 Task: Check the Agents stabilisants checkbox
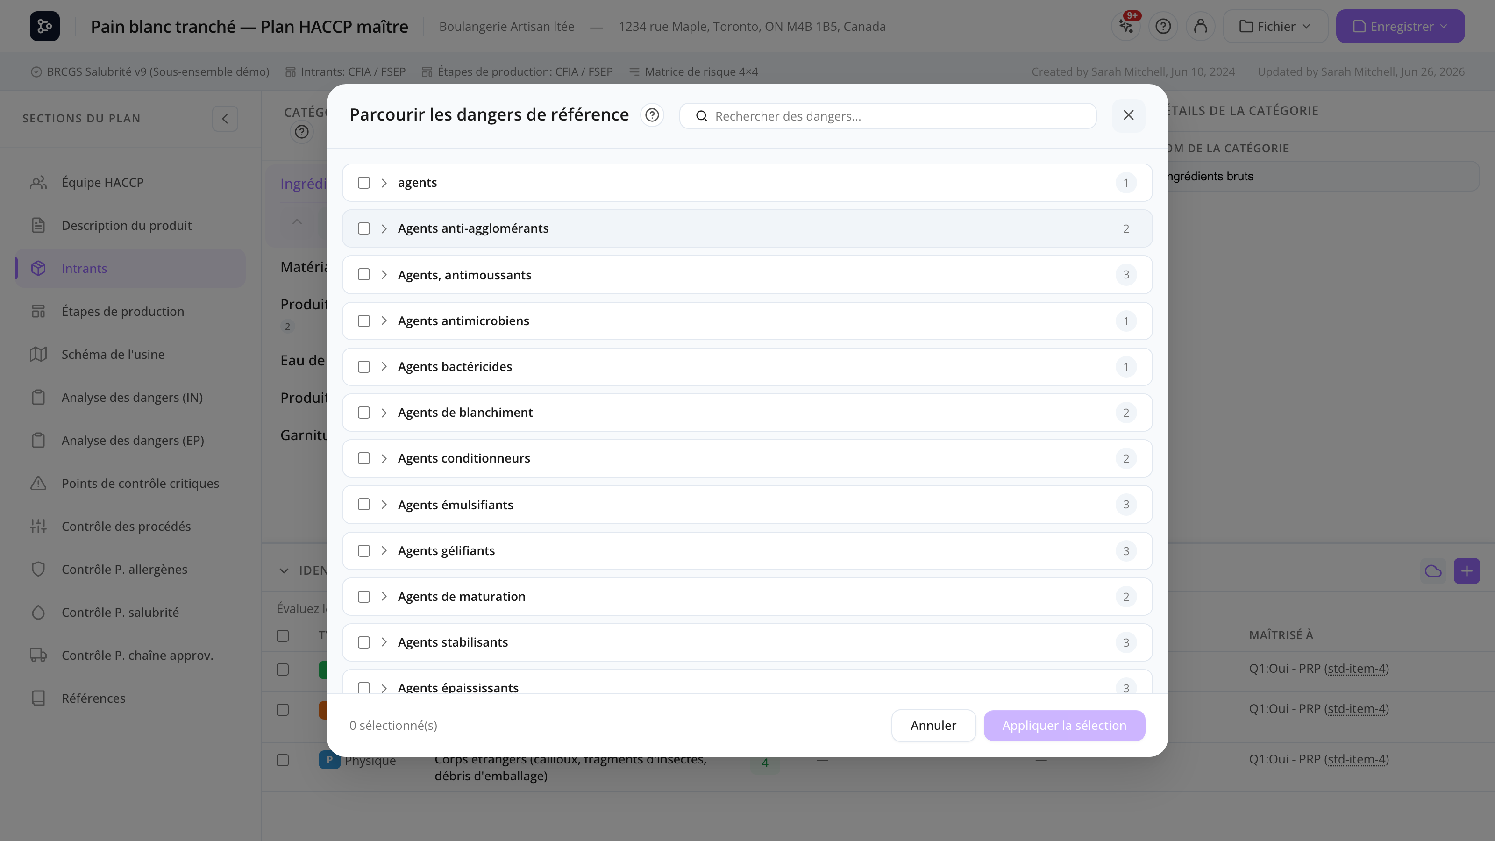coord(364,642)
